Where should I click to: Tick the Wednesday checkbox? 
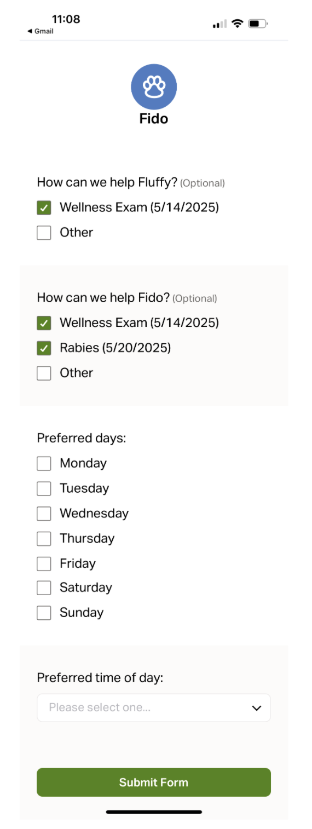(x=44, y=514)
